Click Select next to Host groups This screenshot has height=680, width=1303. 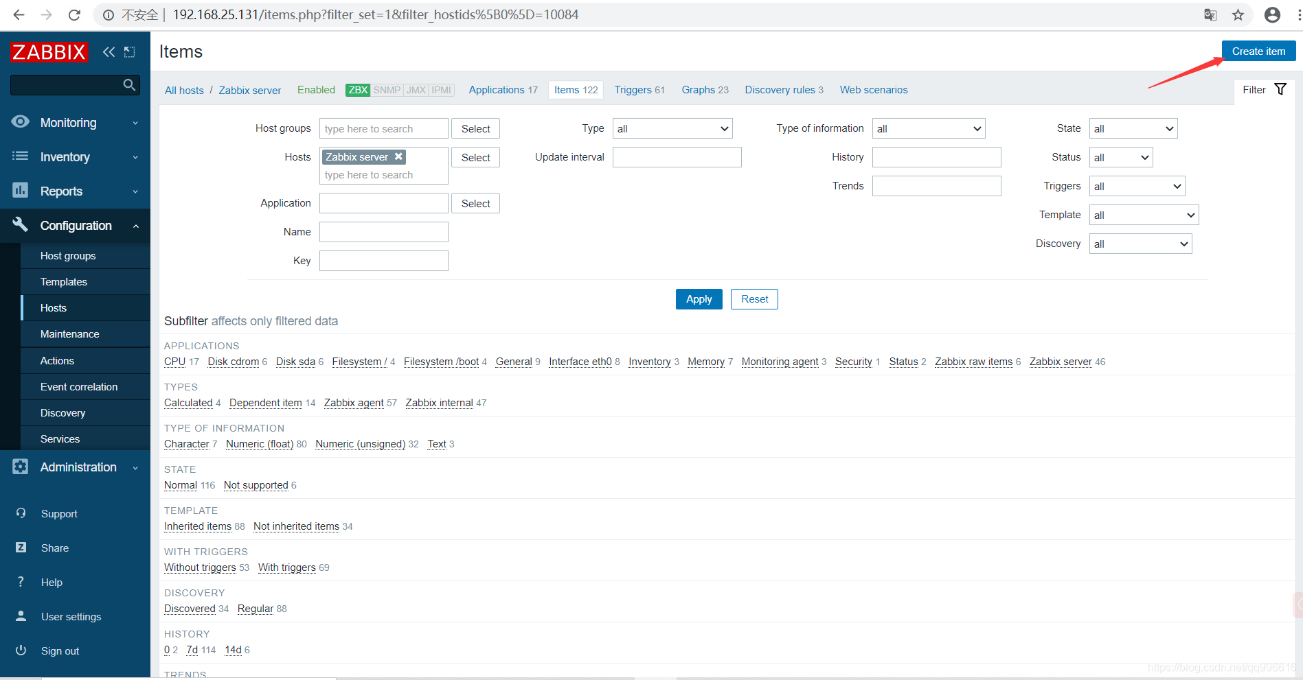(x=475, y=128)
